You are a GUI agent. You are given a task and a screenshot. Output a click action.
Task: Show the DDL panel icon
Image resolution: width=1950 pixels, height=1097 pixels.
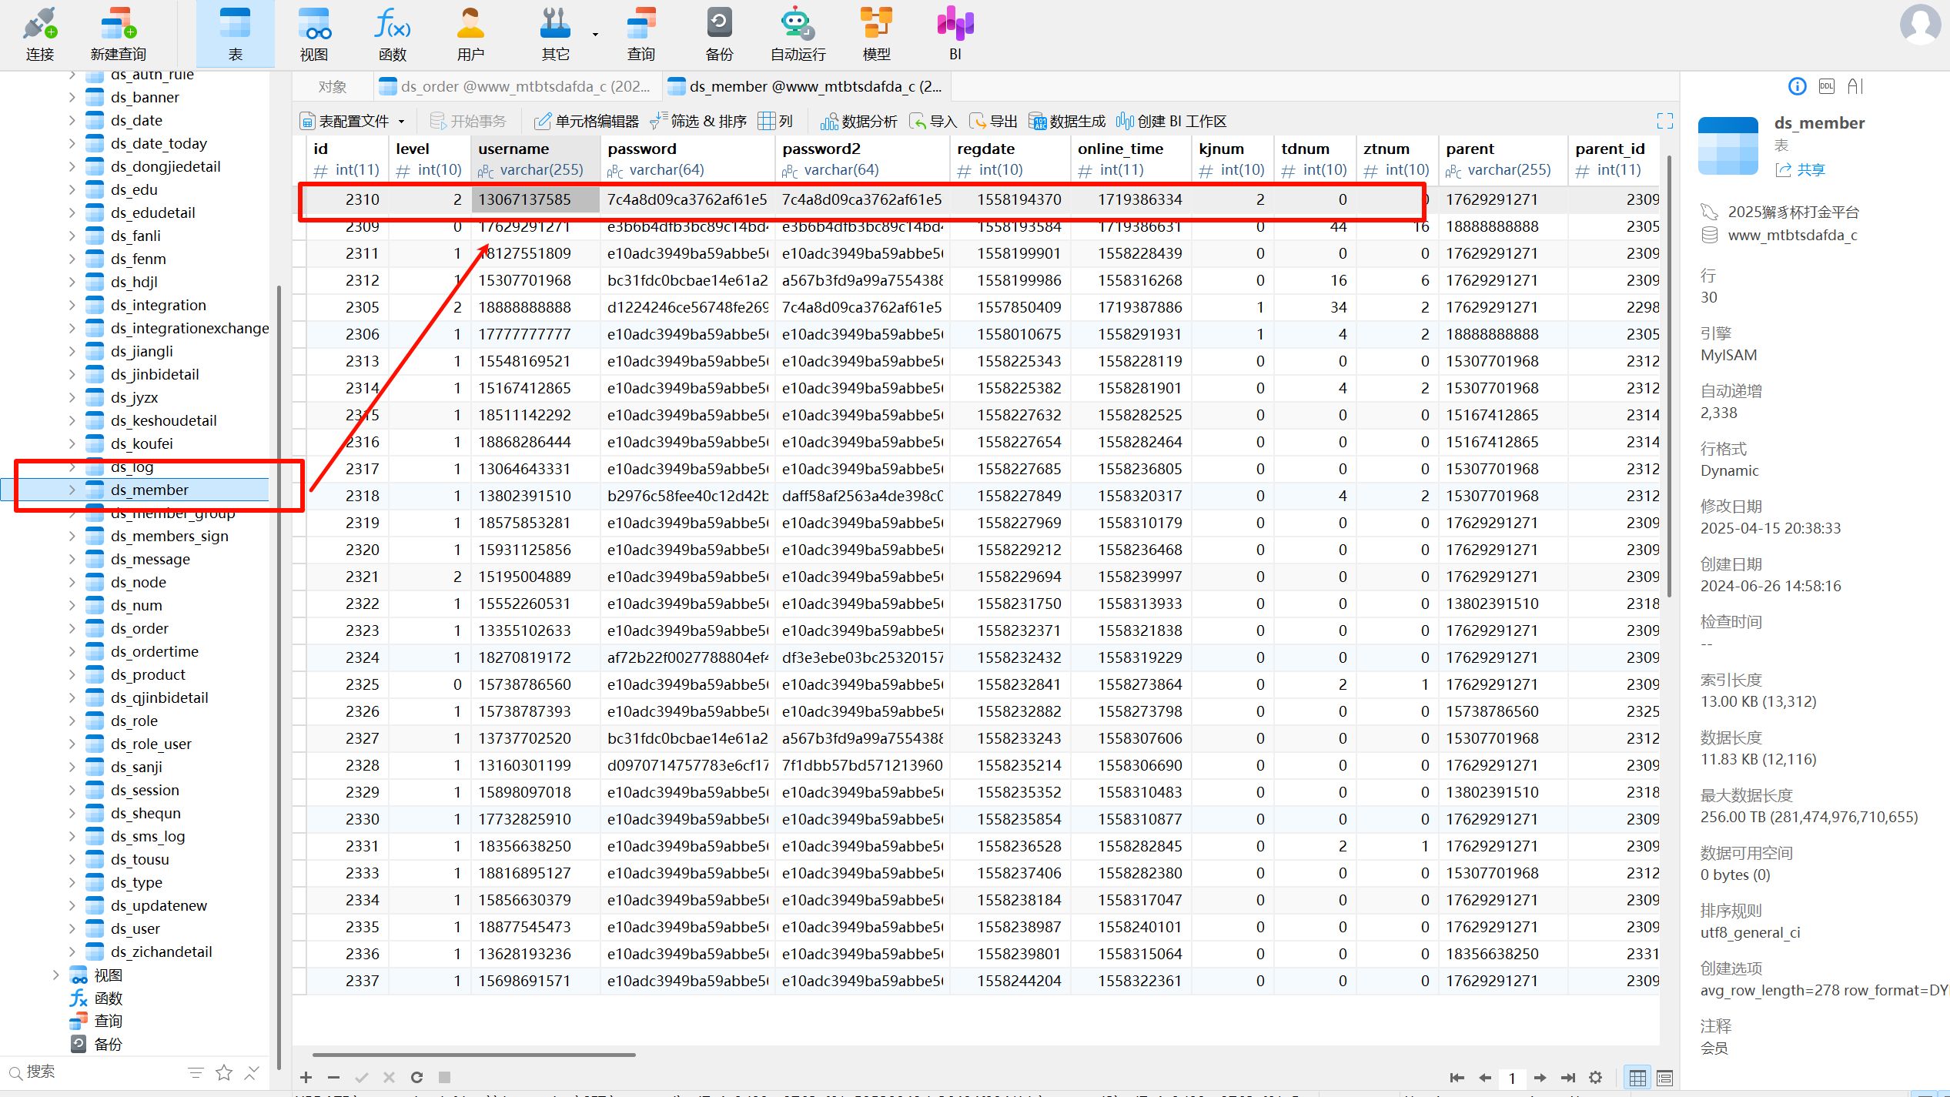[x=1827, y=86]
